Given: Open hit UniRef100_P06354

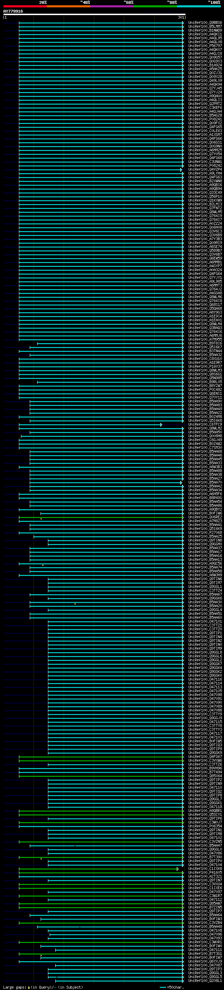Looking at the screenshot, I should click(205, 826).
